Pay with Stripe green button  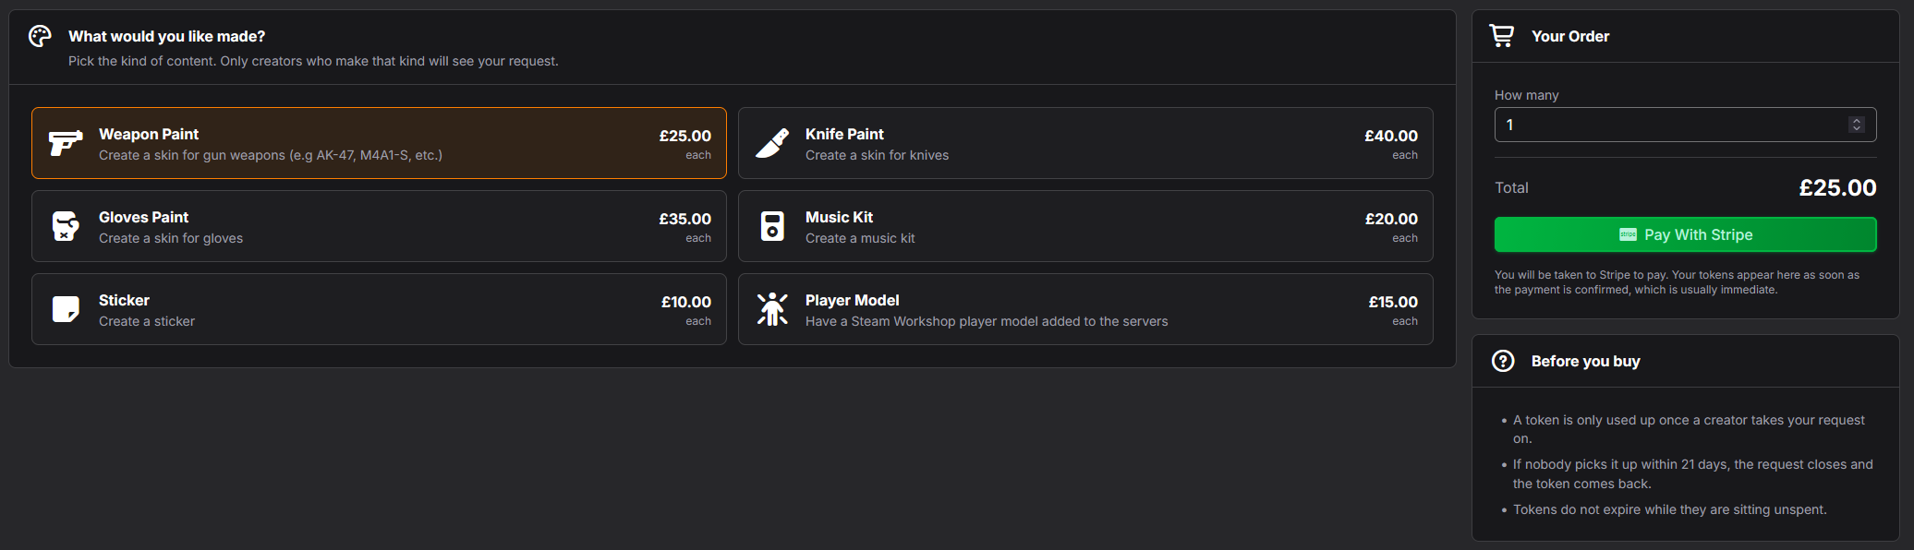pyautogui.click(x=1685, y=234)
